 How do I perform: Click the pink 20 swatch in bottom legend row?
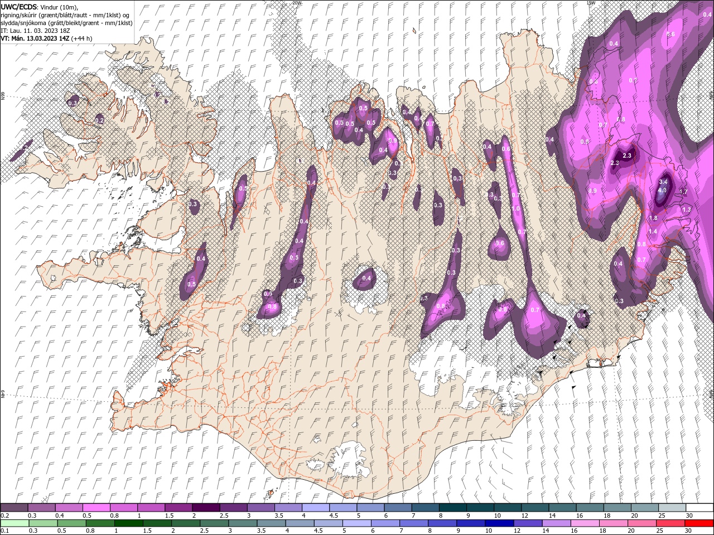pos(641,523)
